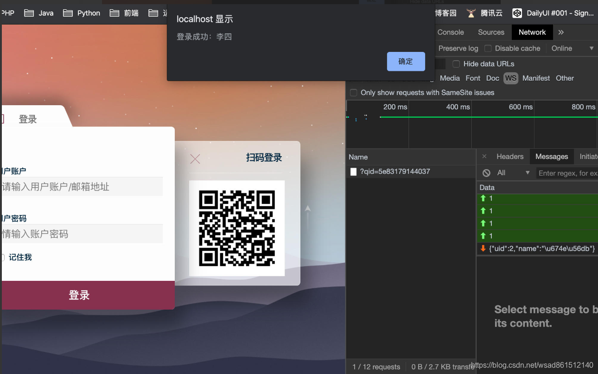
Task: Click the QR code image
Action: tap(237, 228)
